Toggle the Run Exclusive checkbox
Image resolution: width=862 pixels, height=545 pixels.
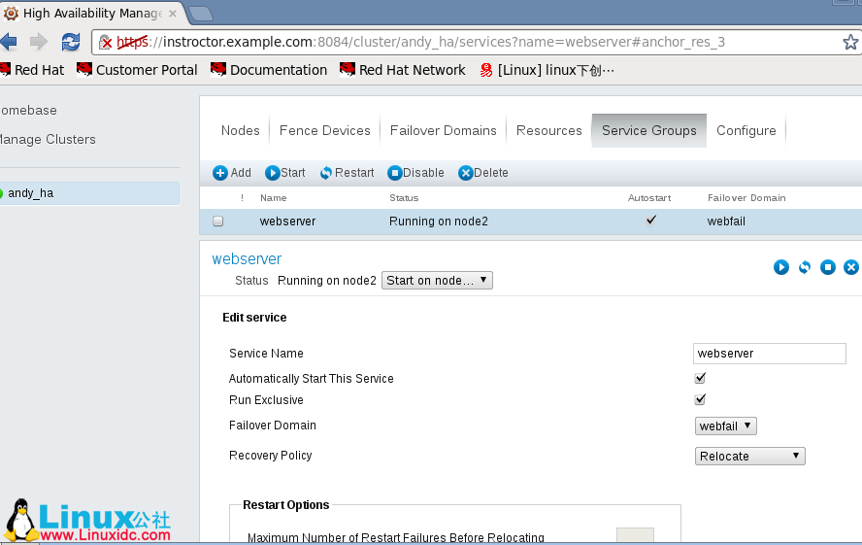(x=700, y=399)
